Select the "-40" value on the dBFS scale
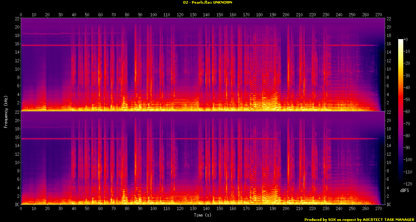 (x=407, y=87)
